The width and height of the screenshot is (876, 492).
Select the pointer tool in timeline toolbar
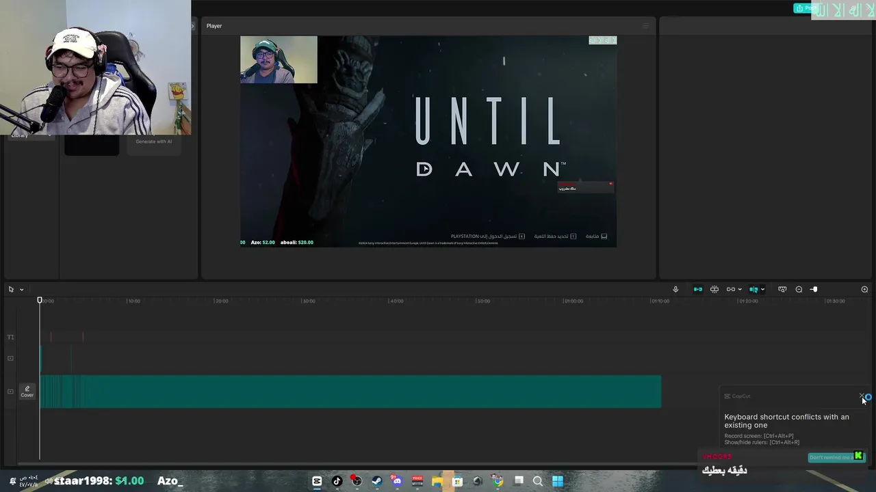pos(11,289)
